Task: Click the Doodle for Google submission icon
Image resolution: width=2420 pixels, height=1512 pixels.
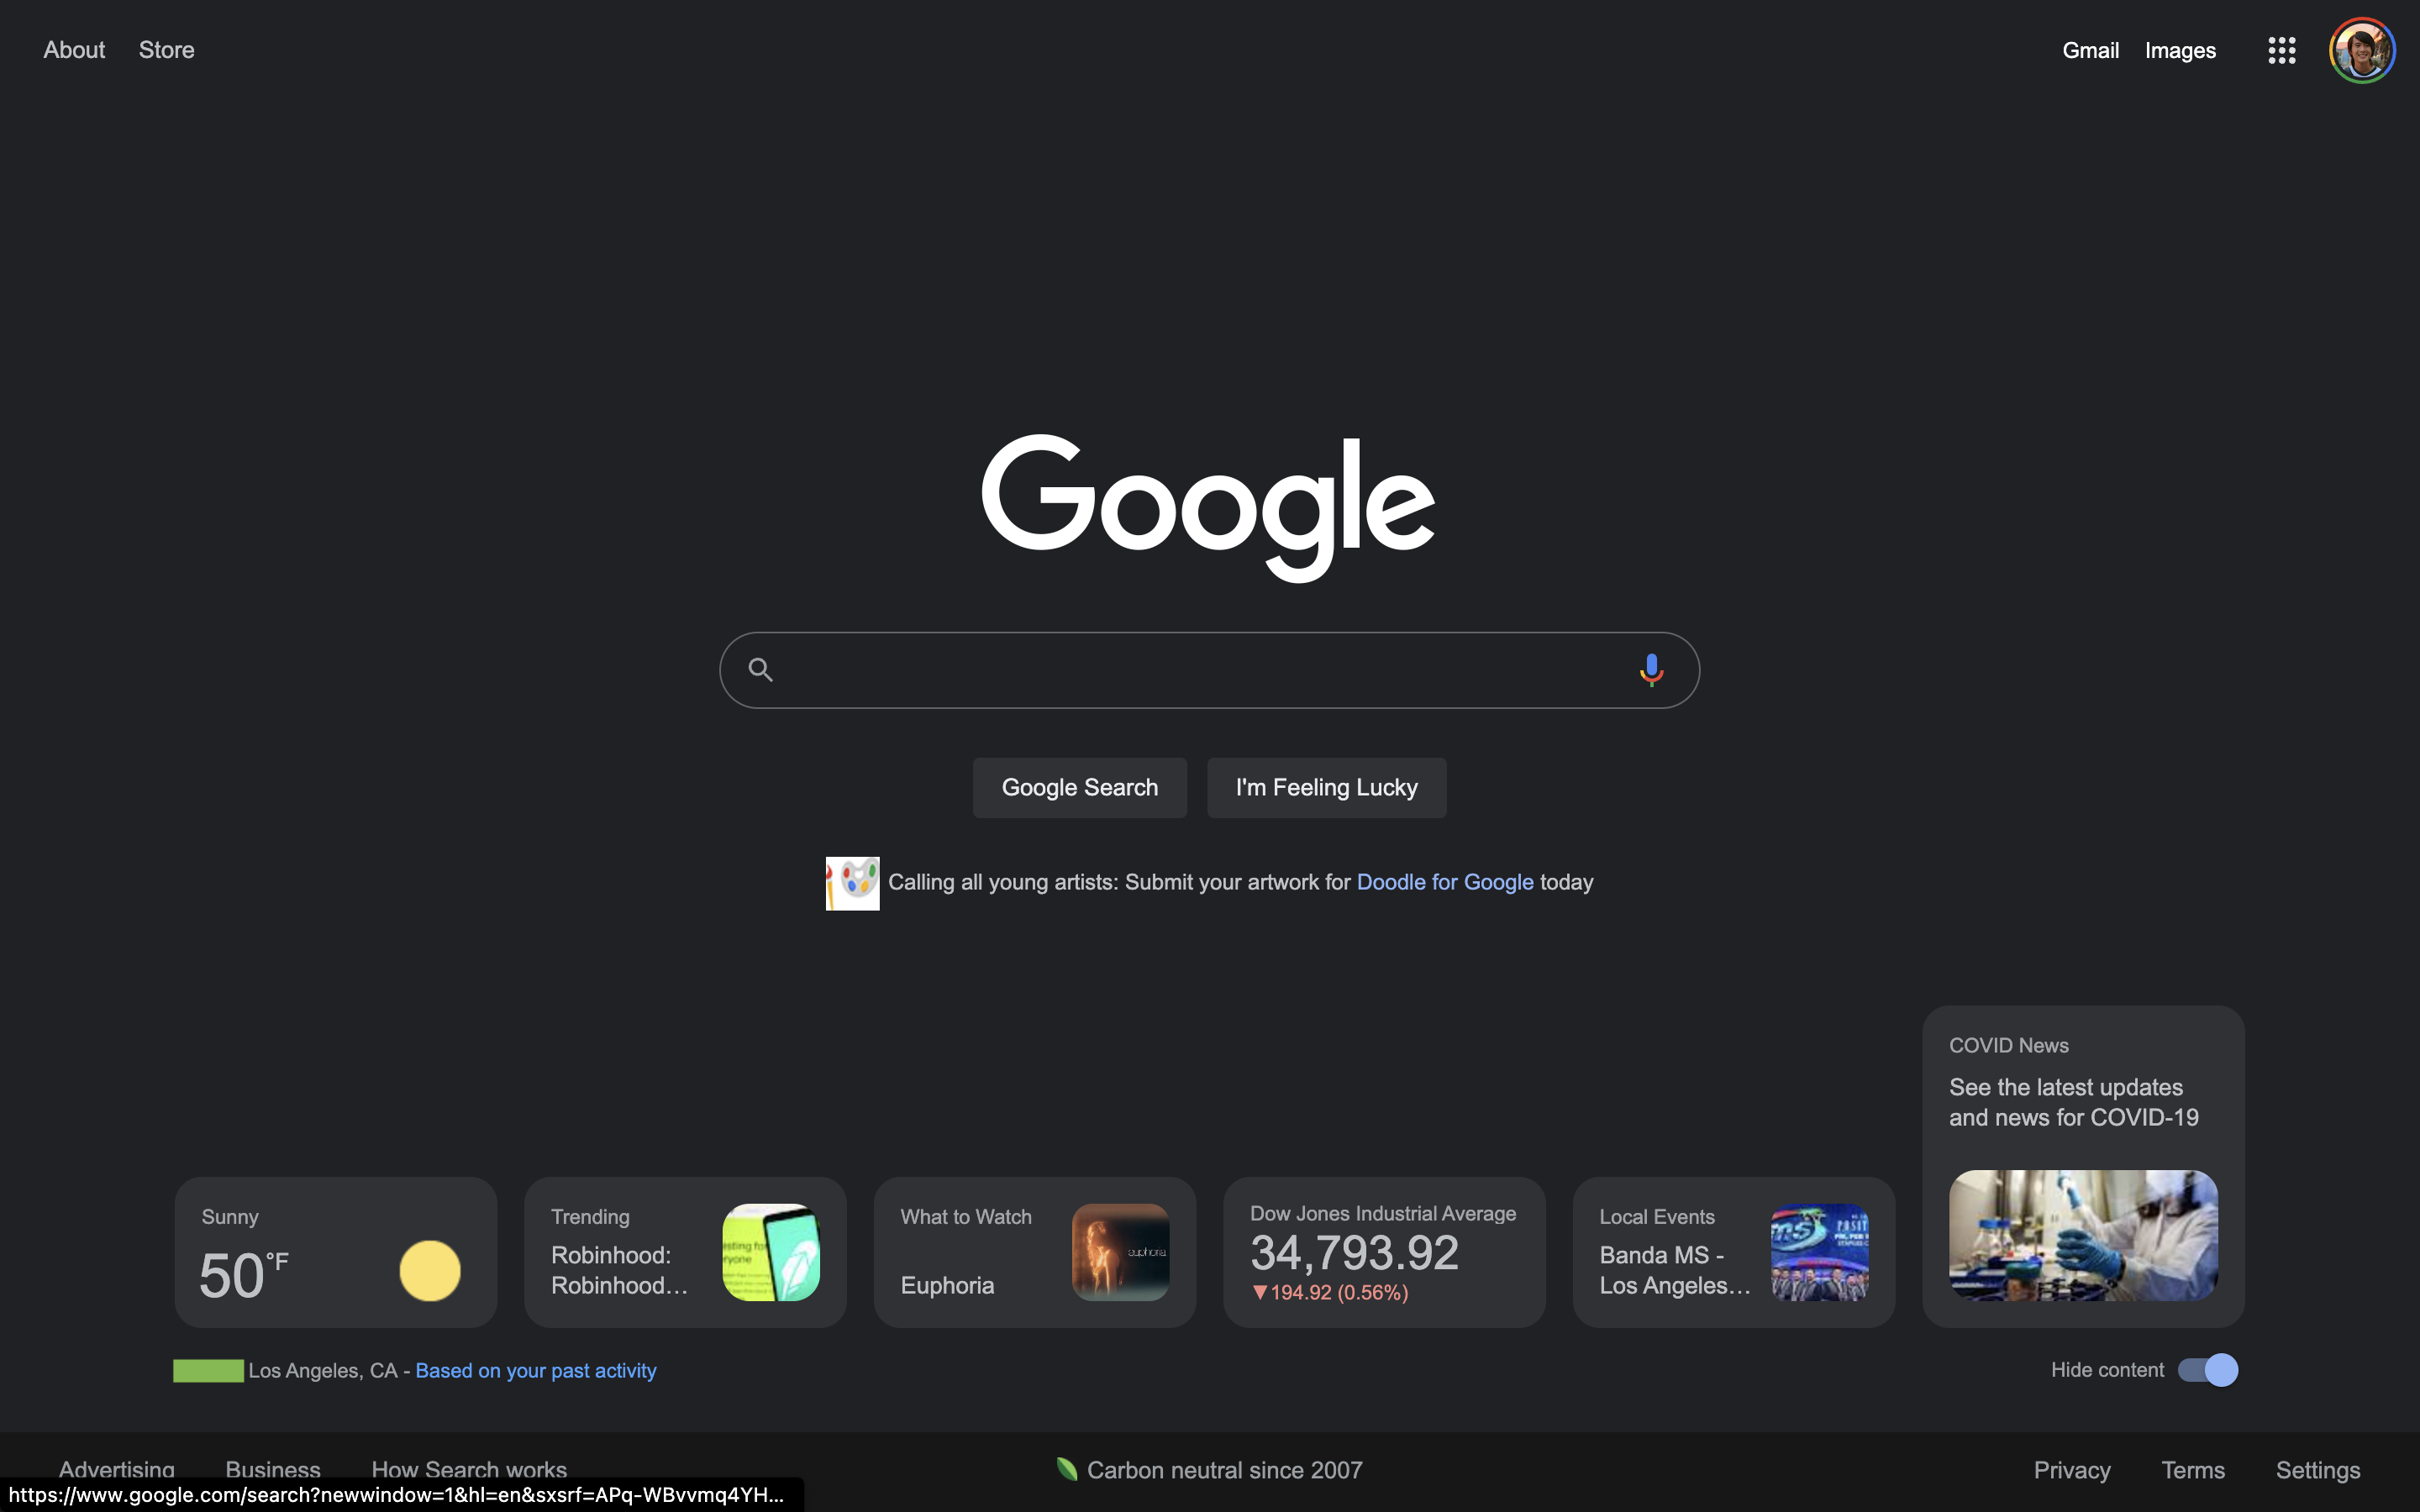Action: [x=850, y=881]
